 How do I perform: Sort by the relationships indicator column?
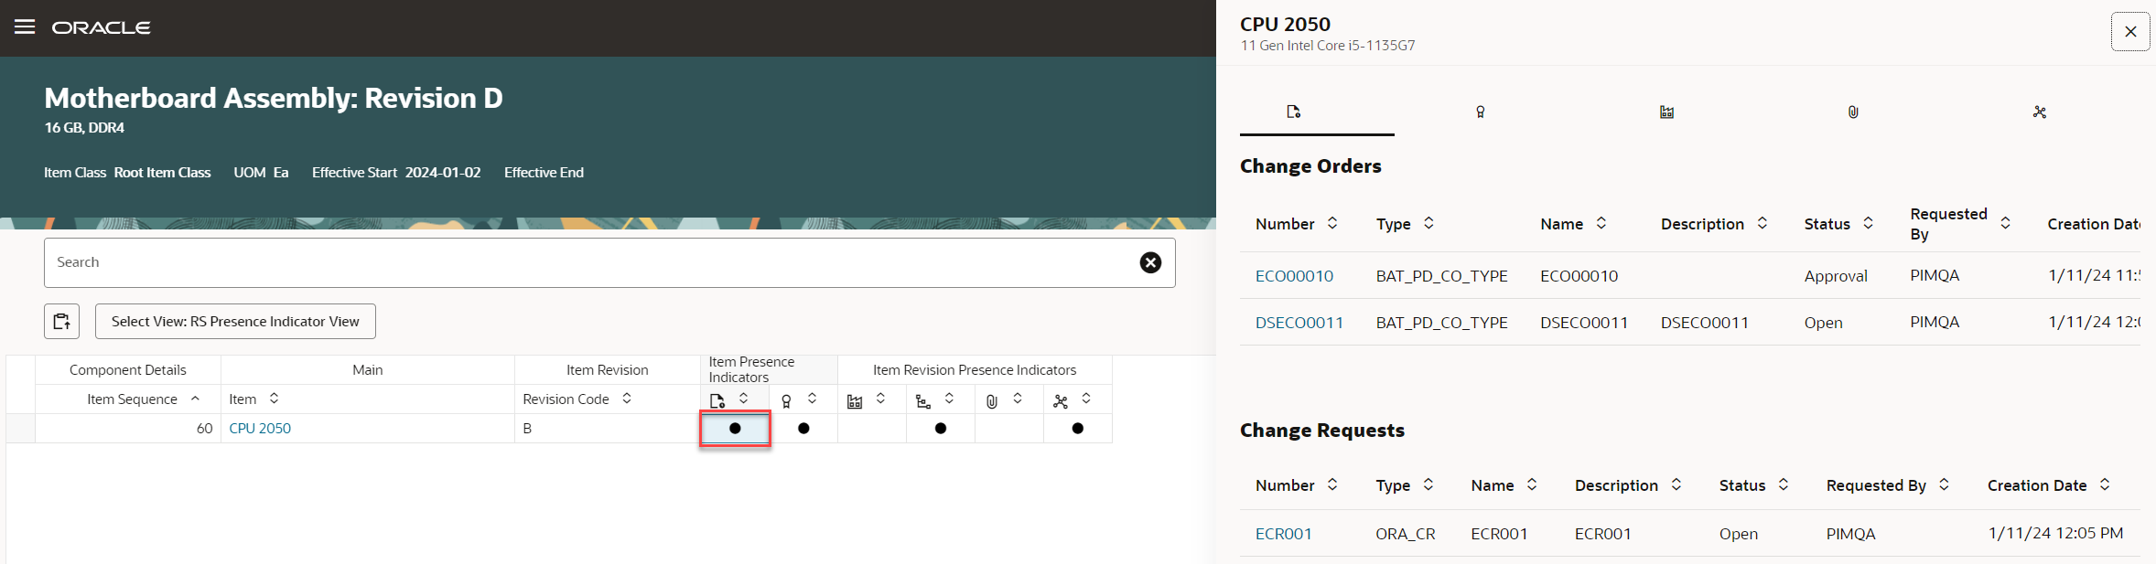[1086, 399]
